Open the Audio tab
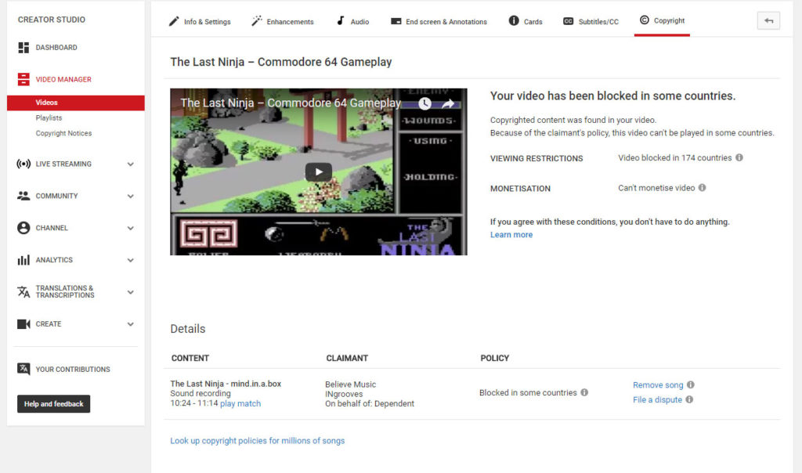Viewport: 802px width, 473px height. (352, 21)
